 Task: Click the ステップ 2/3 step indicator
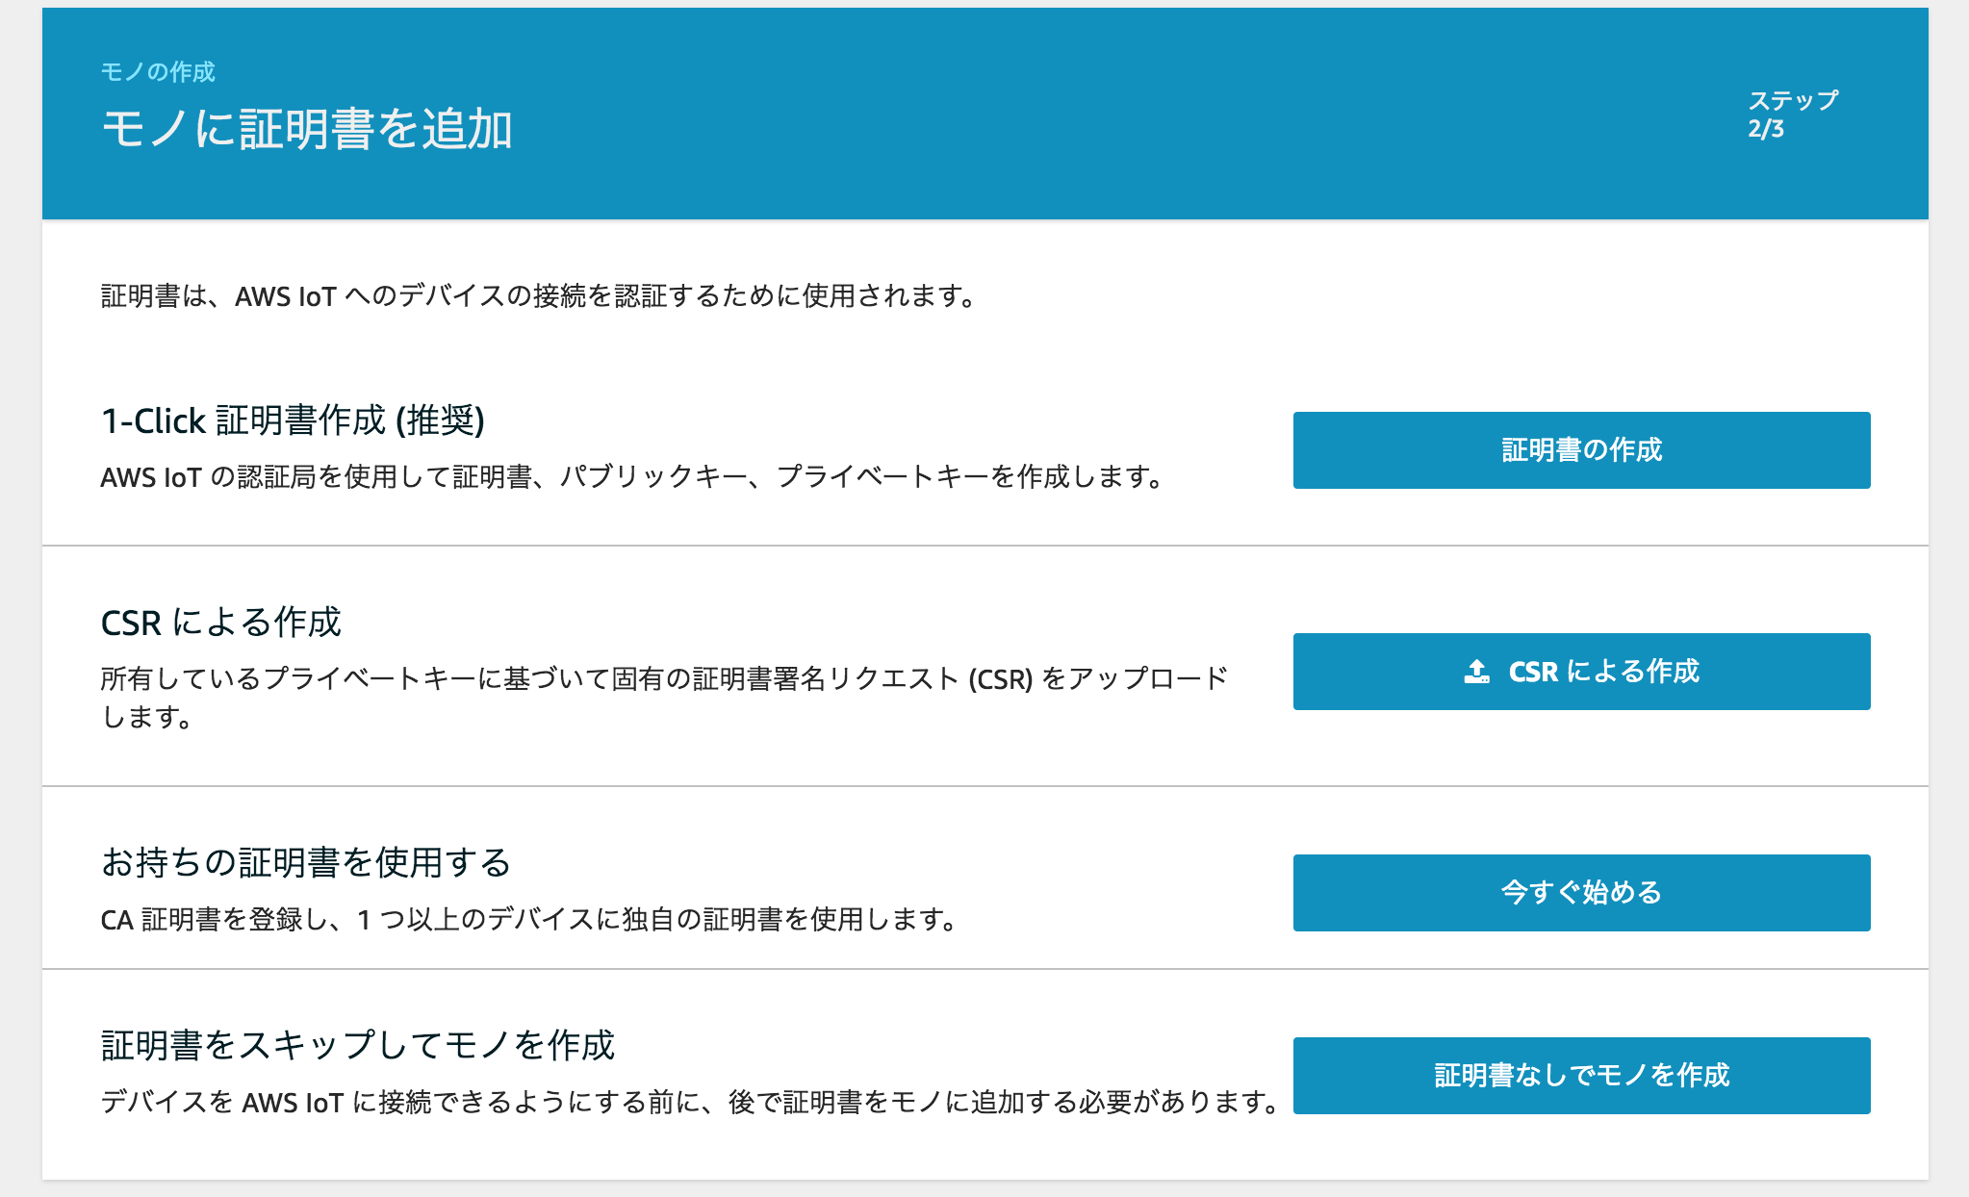(x=1792, y=115)
